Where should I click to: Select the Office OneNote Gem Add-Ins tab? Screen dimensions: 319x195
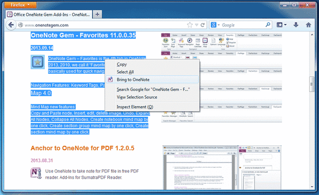(49, 14)
